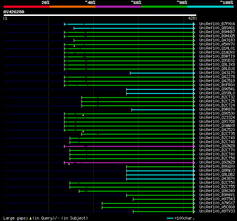The width and height of the screenshot is (237, 221).
Task: Select the UniRef100_B2CT55 label
Action: coord(217,187)
